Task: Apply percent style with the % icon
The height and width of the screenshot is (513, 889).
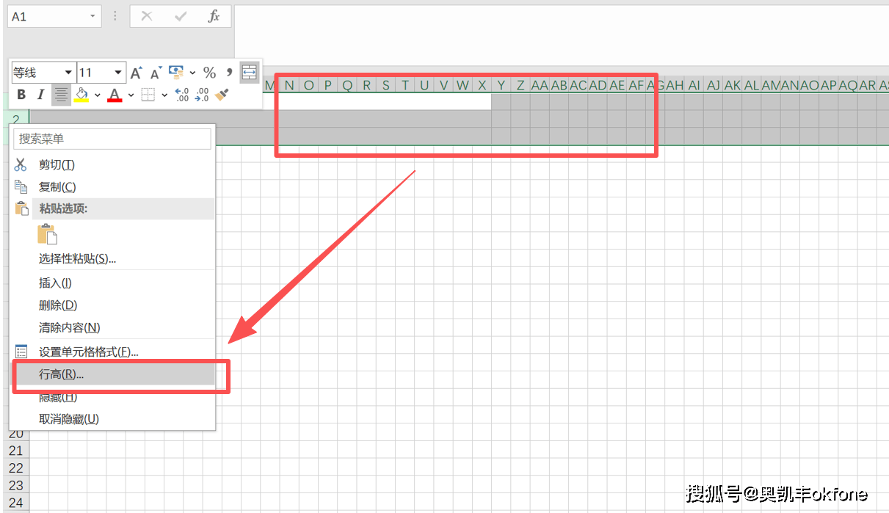Action: pyautogui.click(x=210, y=73)
